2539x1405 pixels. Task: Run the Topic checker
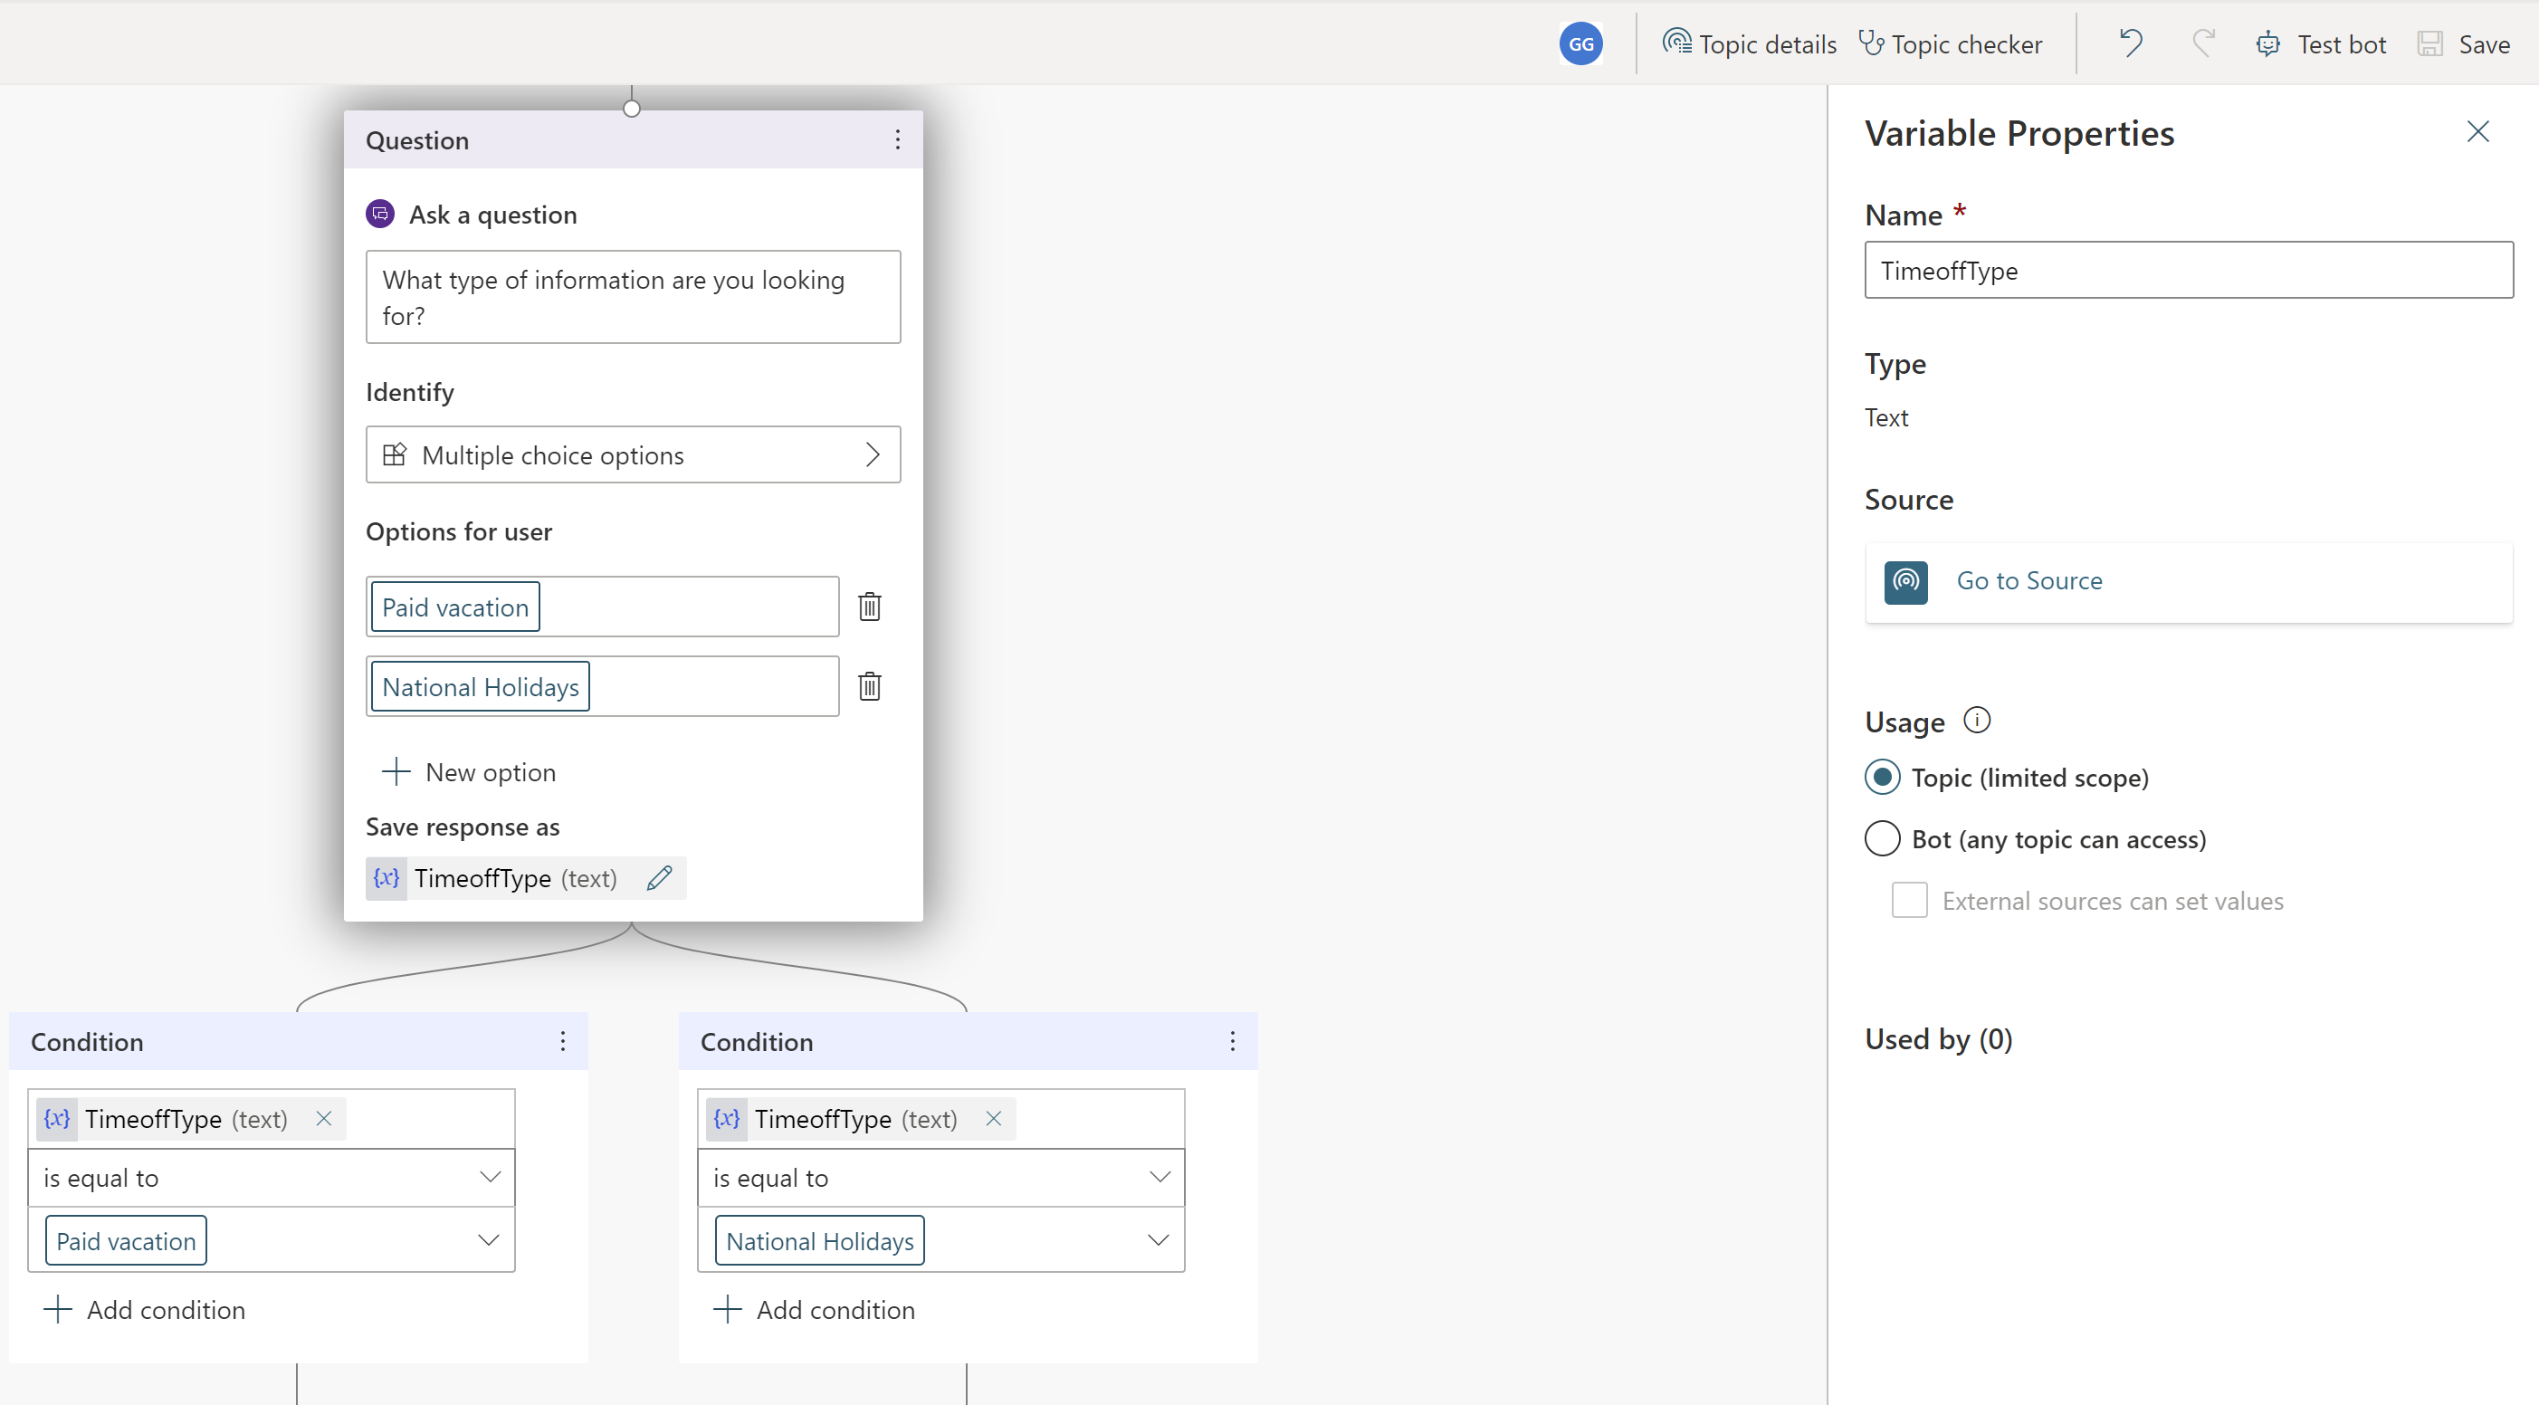[x=1950, y=44]
